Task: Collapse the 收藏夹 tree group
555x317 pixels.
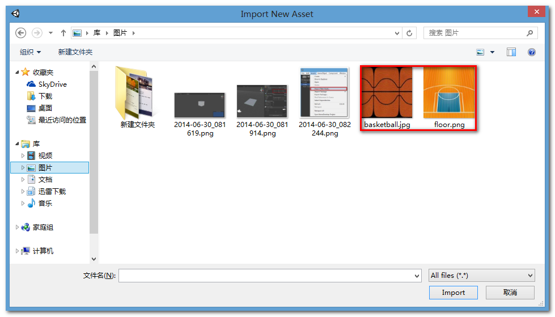Action: [x=17, y=72]
